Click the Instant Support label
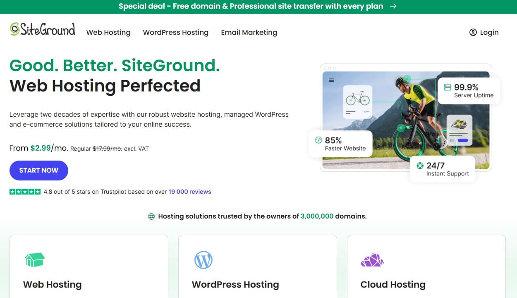The image size is (517, 298). [448, 174]
